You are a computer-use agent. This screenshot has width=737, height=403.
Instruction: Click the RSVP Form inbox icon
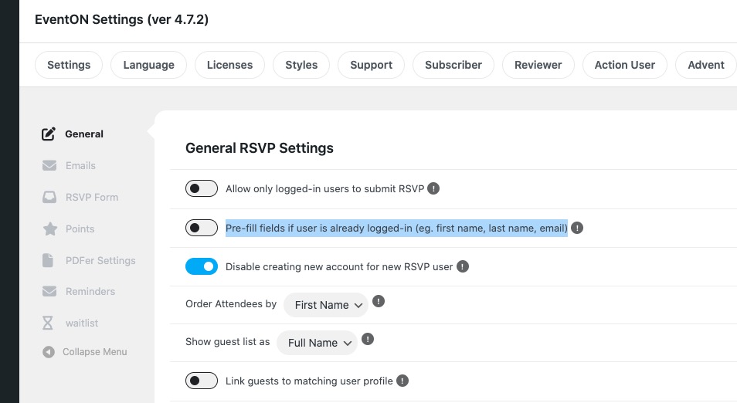click(x=49, y=198)
